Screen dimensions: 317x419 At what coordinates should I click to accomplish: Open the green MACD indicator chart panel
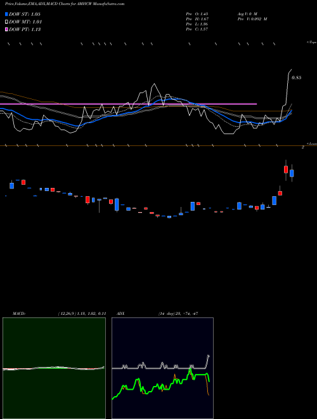coord(54,368)
